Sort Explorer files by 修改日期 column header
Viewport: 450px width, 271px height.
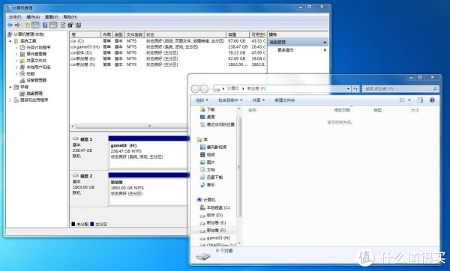click(x=342, y=110)
